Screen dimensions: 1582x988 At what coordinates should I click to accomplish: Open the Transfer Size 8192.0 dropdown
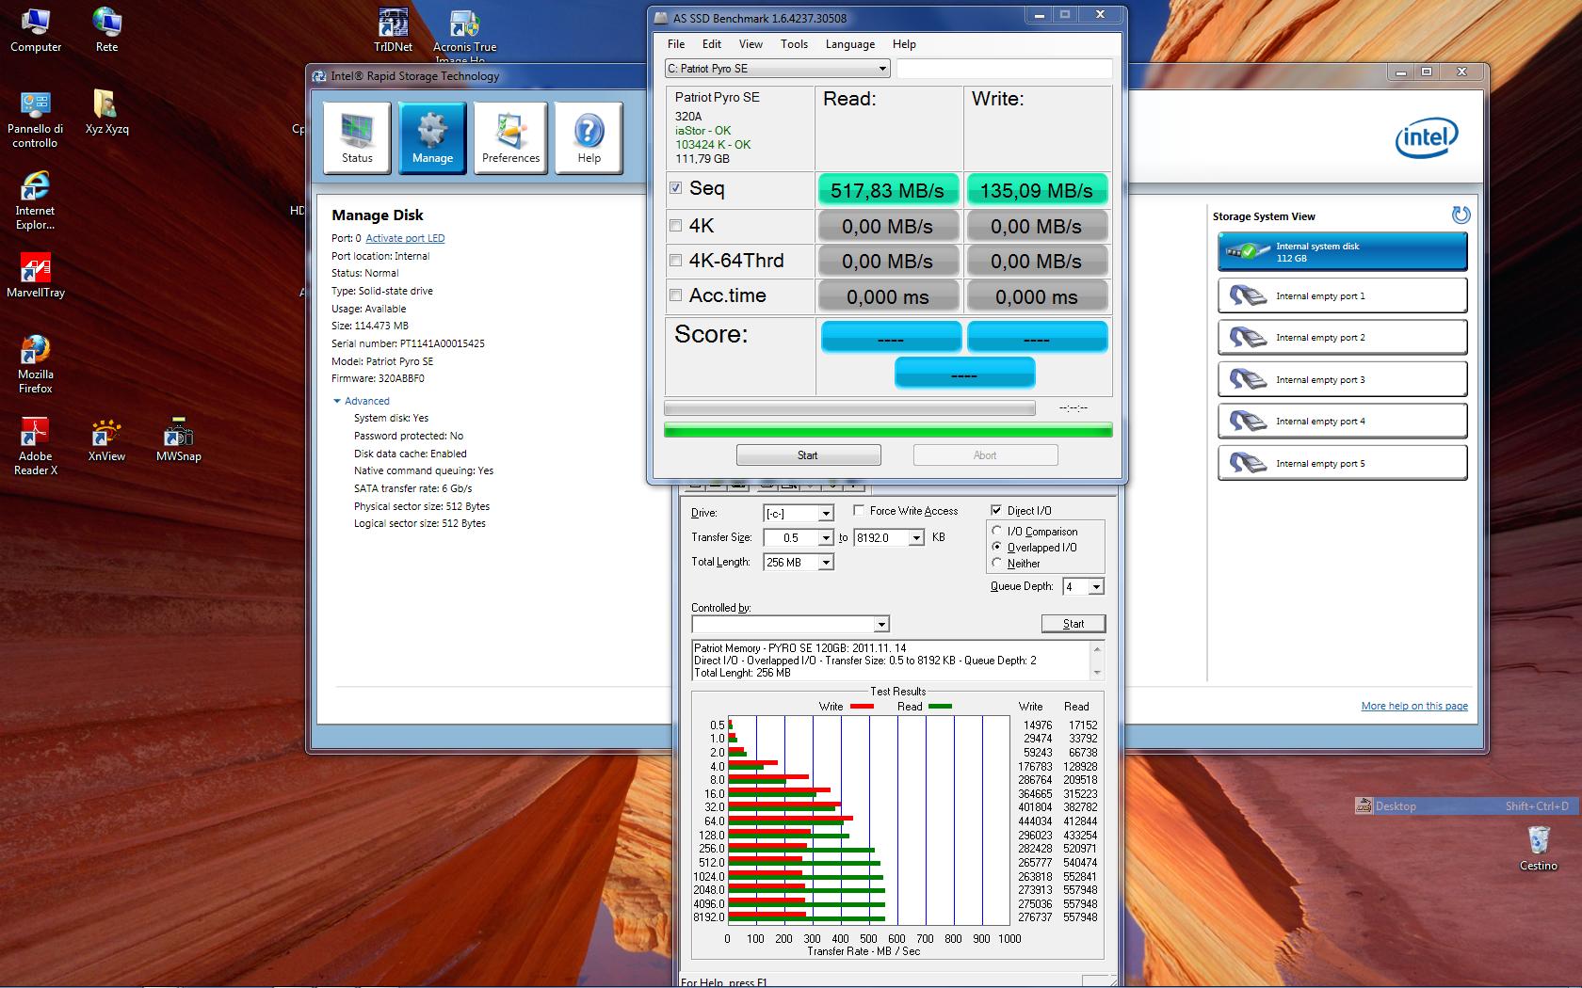tap(889, 537)
